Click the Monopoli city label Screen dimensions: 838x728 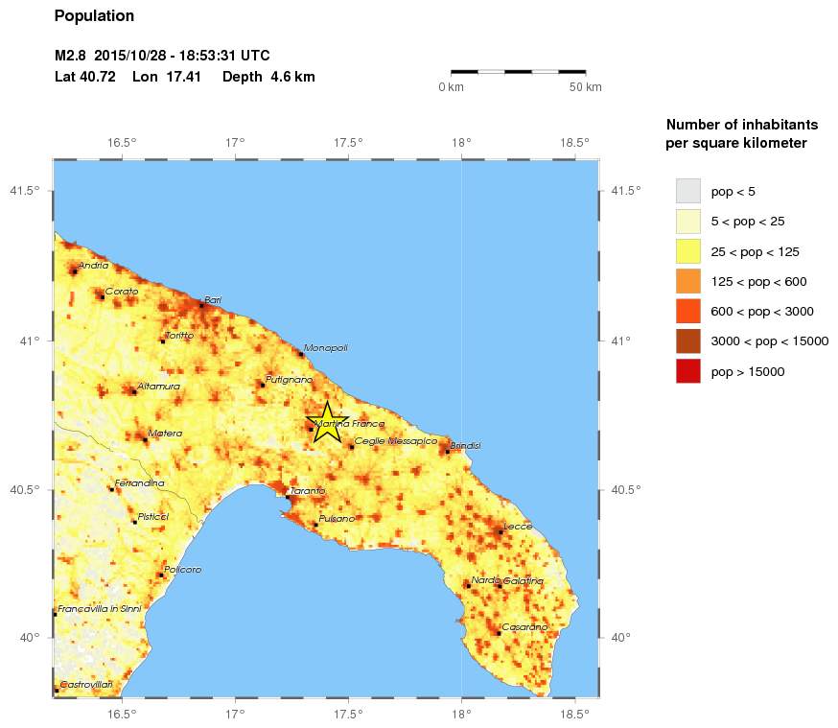[x=326, y=348]
